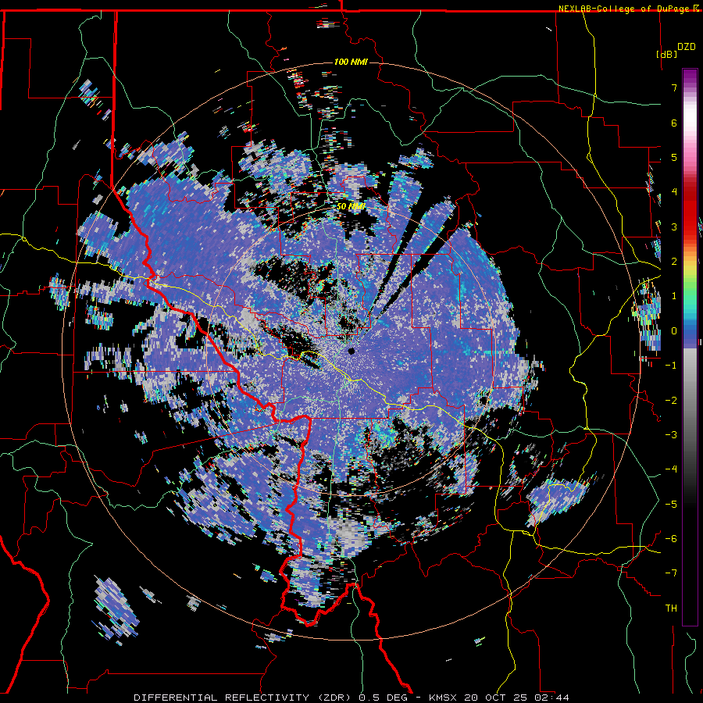
Task: Click the "-5" value on the color scale
Action: pos(671,505)
